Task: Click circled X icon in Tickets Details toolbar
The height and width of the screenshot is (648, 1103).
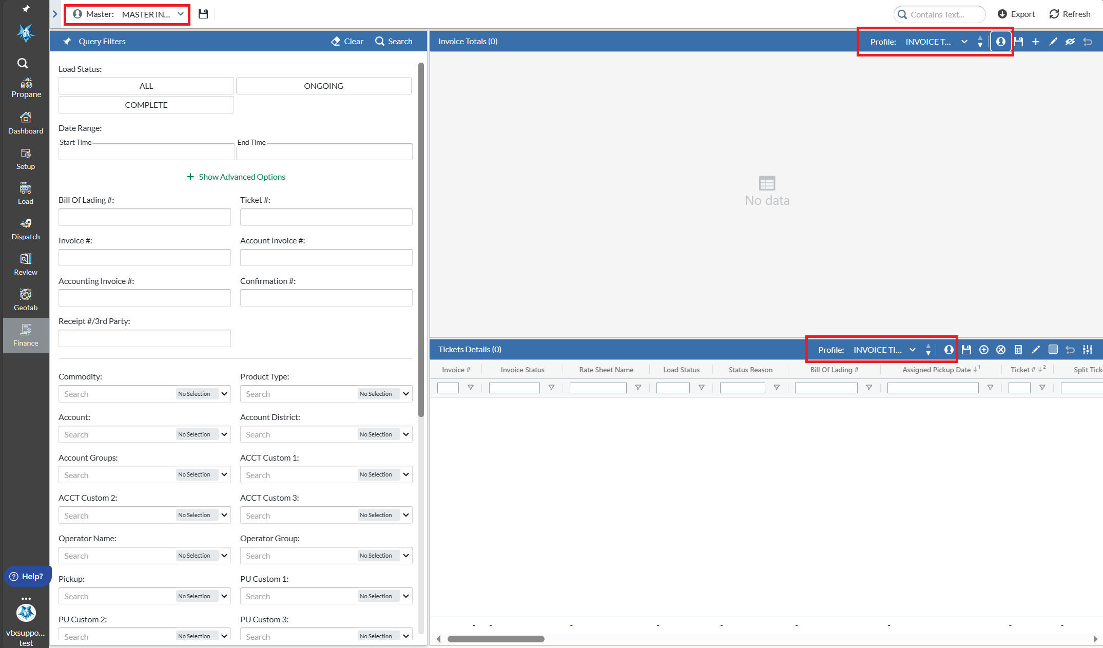Action: [x=1001, y=350]
